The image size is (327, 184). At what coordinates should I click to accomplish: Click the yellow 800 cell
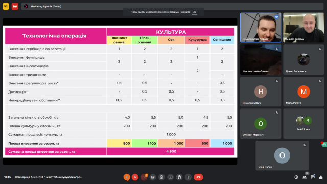coord(119,143)
